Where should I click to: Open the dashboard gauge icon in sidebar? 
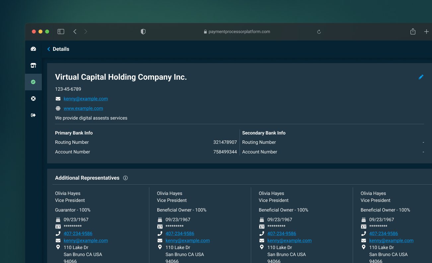(33, 49)
